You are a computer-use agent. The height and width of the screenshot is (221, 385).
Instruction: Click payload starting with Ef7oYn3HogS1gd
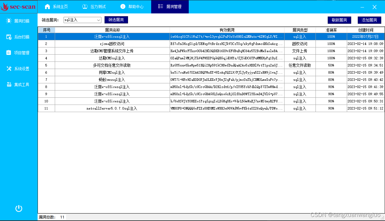227,44
